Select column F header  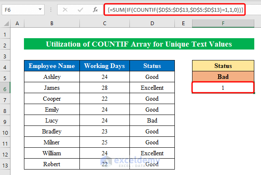point(223,24)
